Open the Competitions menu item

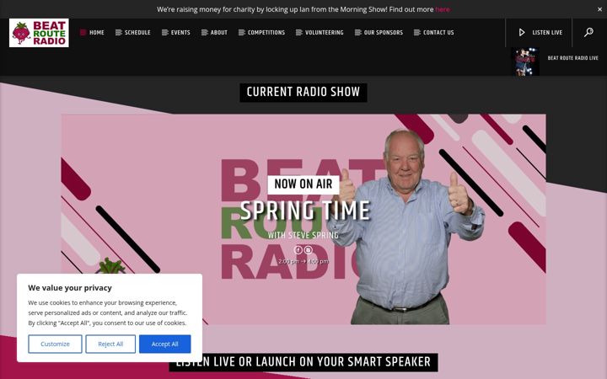[x=266, y=33]
